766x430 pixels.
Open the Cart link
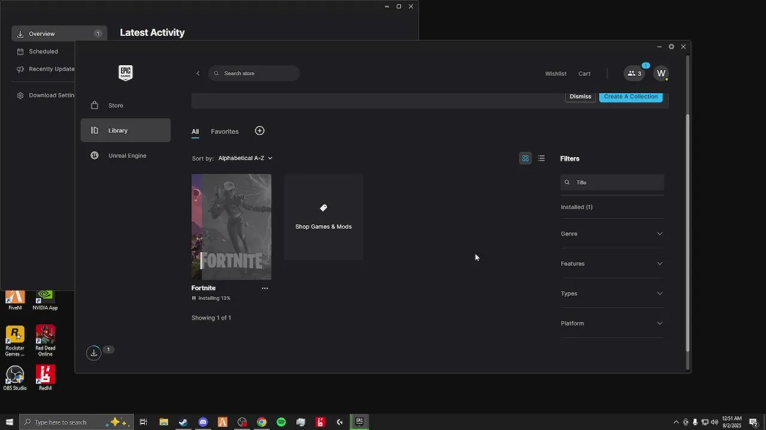584,73
